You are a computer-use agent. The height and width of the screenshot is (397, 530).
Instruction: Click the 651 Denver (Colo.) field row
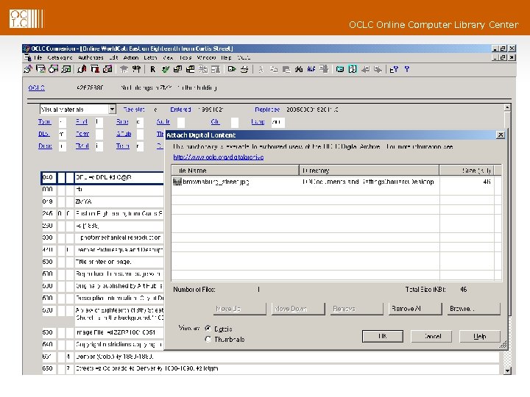coord(270,357)
